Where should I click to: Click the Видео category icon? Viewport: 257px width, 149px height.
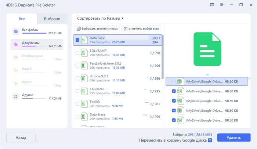(16, 70)
